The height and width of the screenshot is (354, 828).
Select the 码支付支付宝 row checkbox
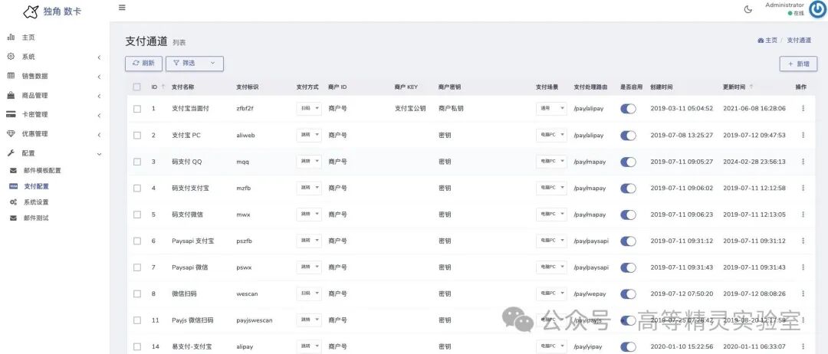(x=136, y=188)
